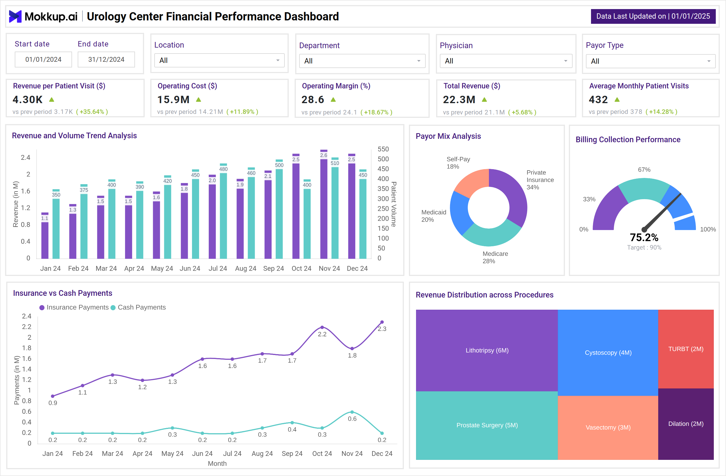Screen dimensions: 726x476
Task: Select the Lithotripsy (6M) treemap tile
Action: tap(487, 350)
